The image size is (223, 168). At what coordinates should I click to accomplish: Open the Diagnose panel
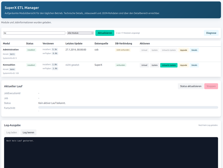(211, 33)
